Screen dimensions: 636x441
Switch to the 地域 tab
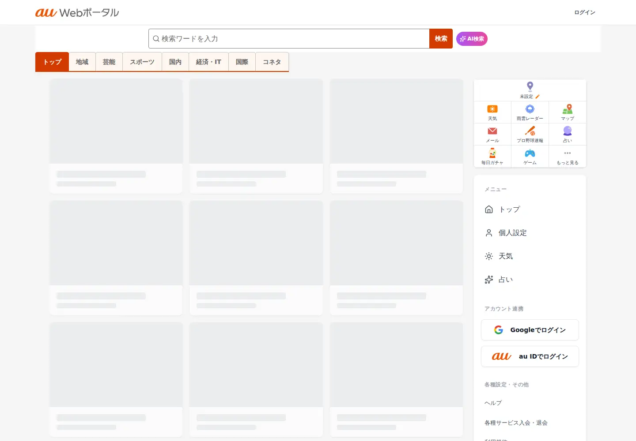coord(82,62)
